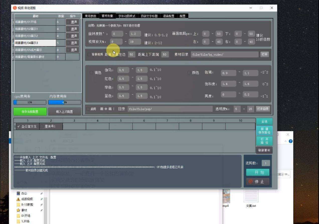The height and width of the screenshot is (224, 319).
Task: Click the 载入上次配置 button
Action: 65,112
